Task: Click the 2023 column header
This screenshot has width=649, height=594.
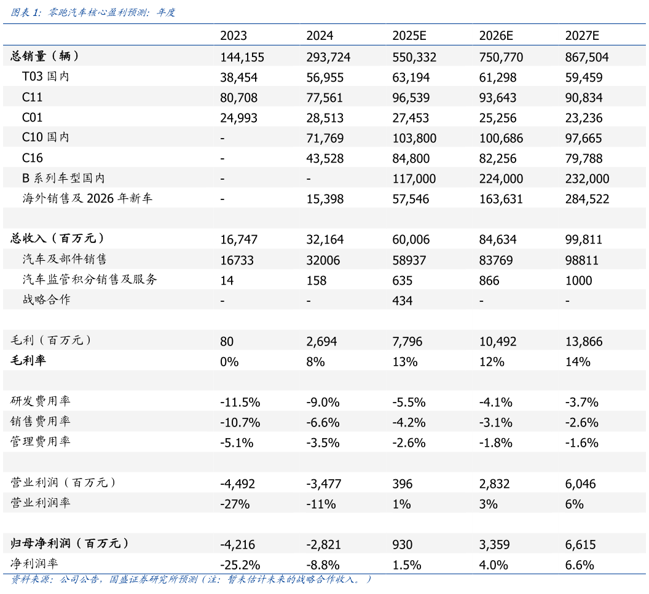Action: (233, 35)
